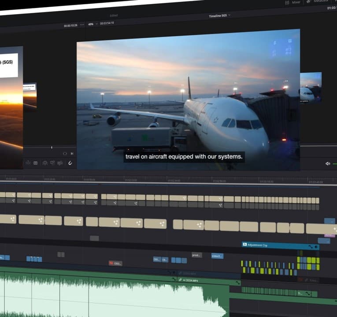The width and height of the screenshot is (337, 317).
Task: Click the Overwrite Clip toolbar icon
Action: [x=52, y=162]
